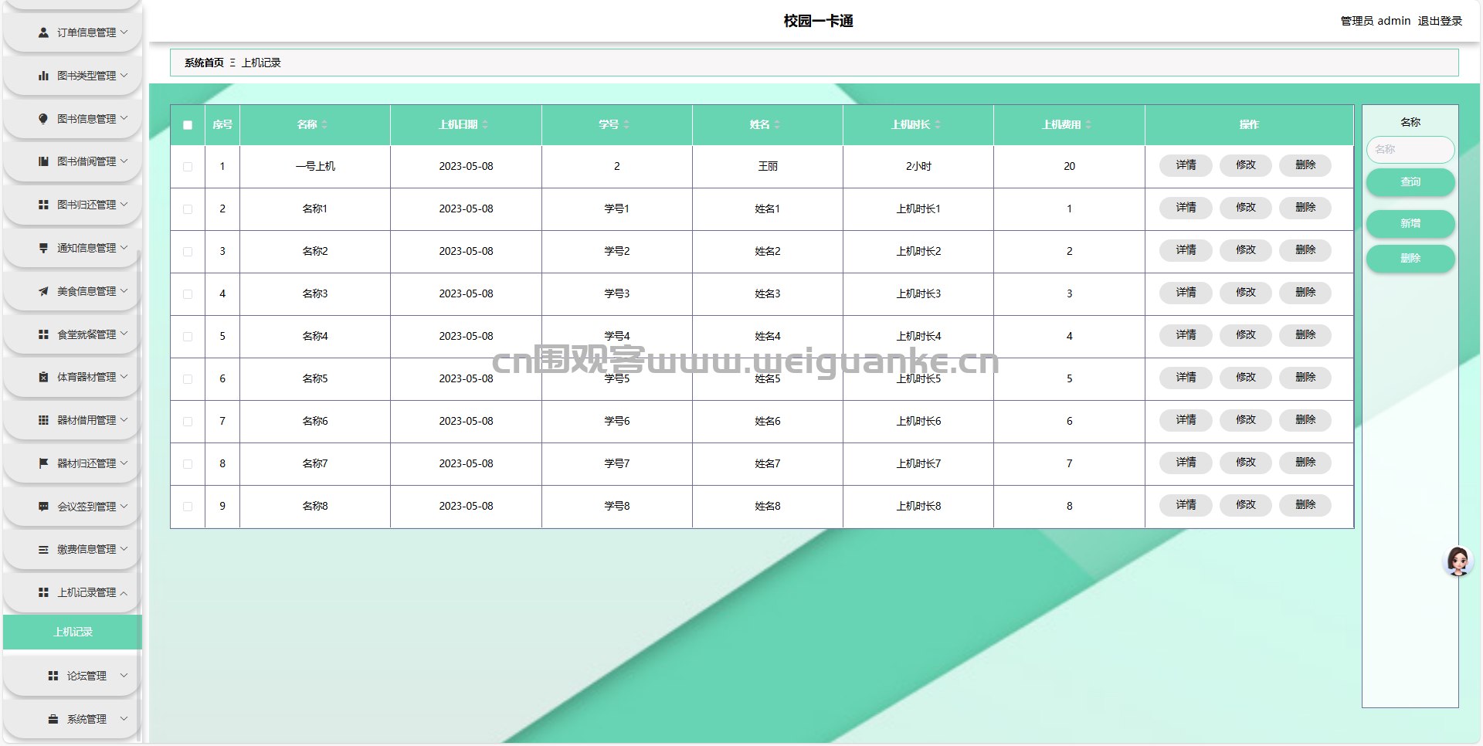Check the row for 一号上机

188,167
